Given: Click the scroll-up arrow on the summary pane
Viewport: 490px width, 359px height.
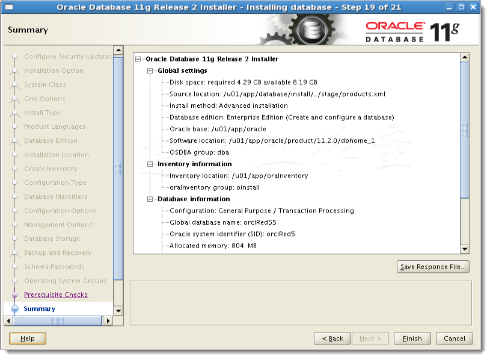Looking at the screenshot, I should (464, 58).
